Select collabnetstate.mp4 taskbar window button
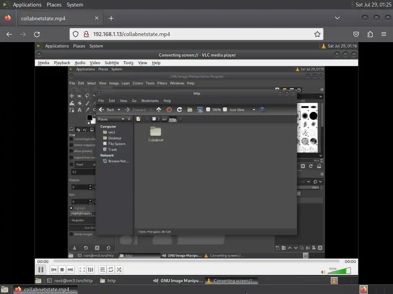Screen dimensions: 393x294 (x=45, y=289)
